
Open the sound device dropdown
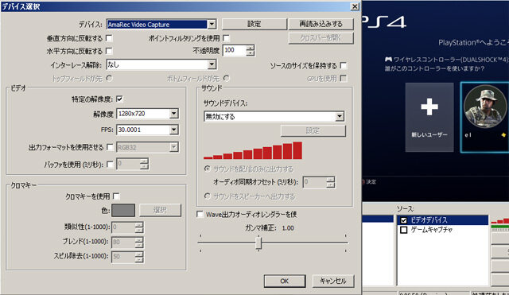coord(340,116)
